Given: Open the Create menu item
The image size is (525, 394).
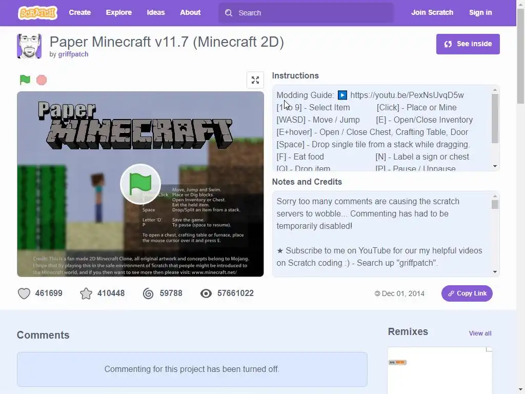Looking at the screenshot, I should coord(79,13).
